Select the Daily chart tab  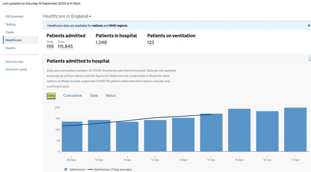[x=51, y=95]
